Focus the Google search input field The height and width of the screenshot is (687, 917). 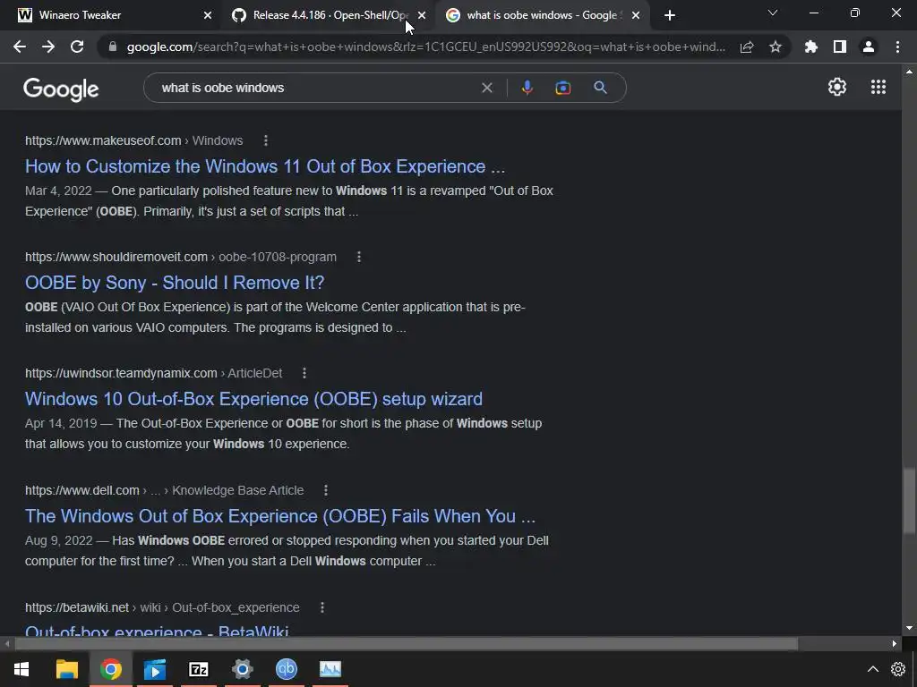(316, 88)
